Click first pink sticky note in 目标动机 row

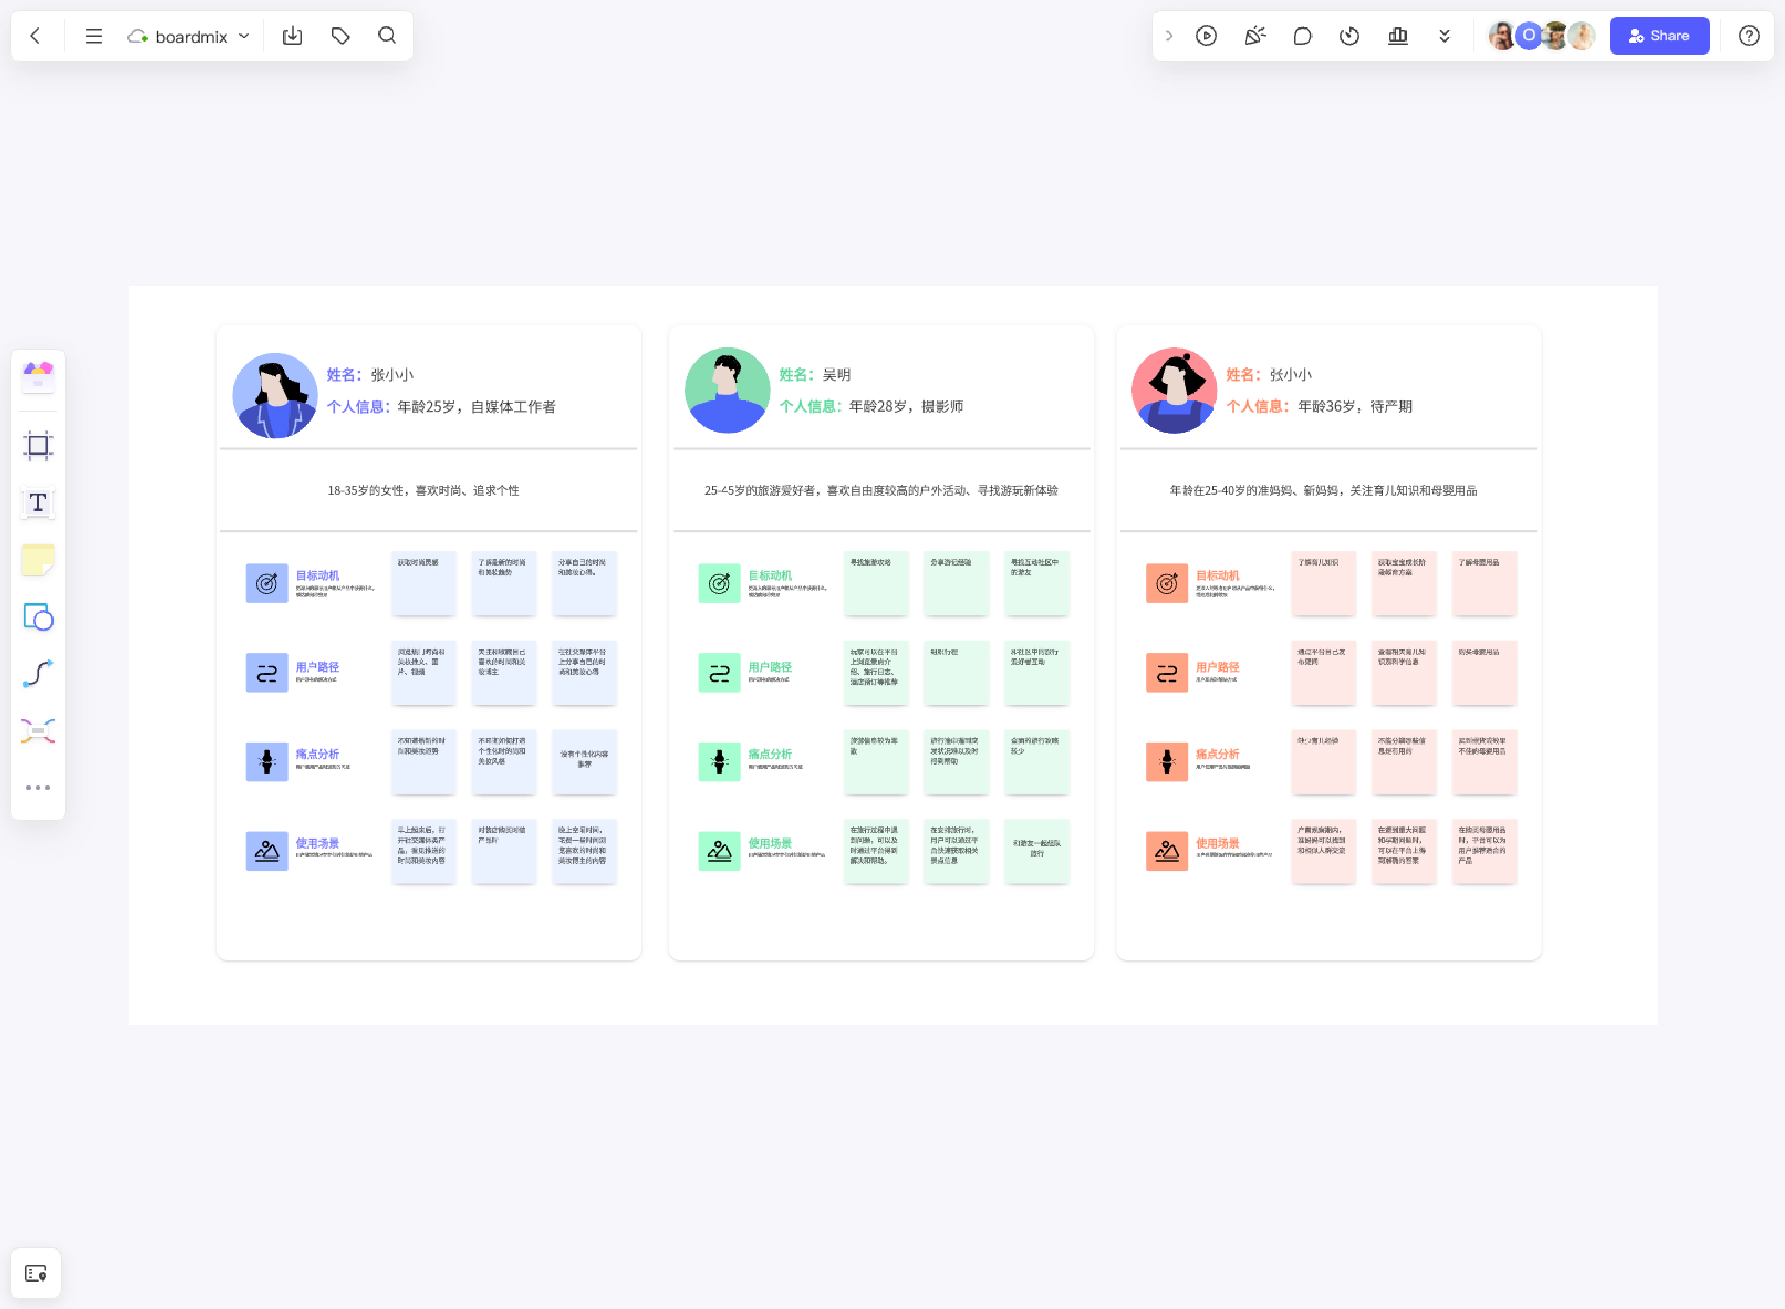(x=1324, y=583)
